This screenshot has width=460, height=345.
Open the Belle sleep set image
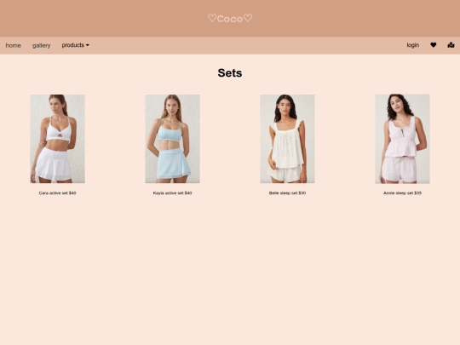point(288,139)
